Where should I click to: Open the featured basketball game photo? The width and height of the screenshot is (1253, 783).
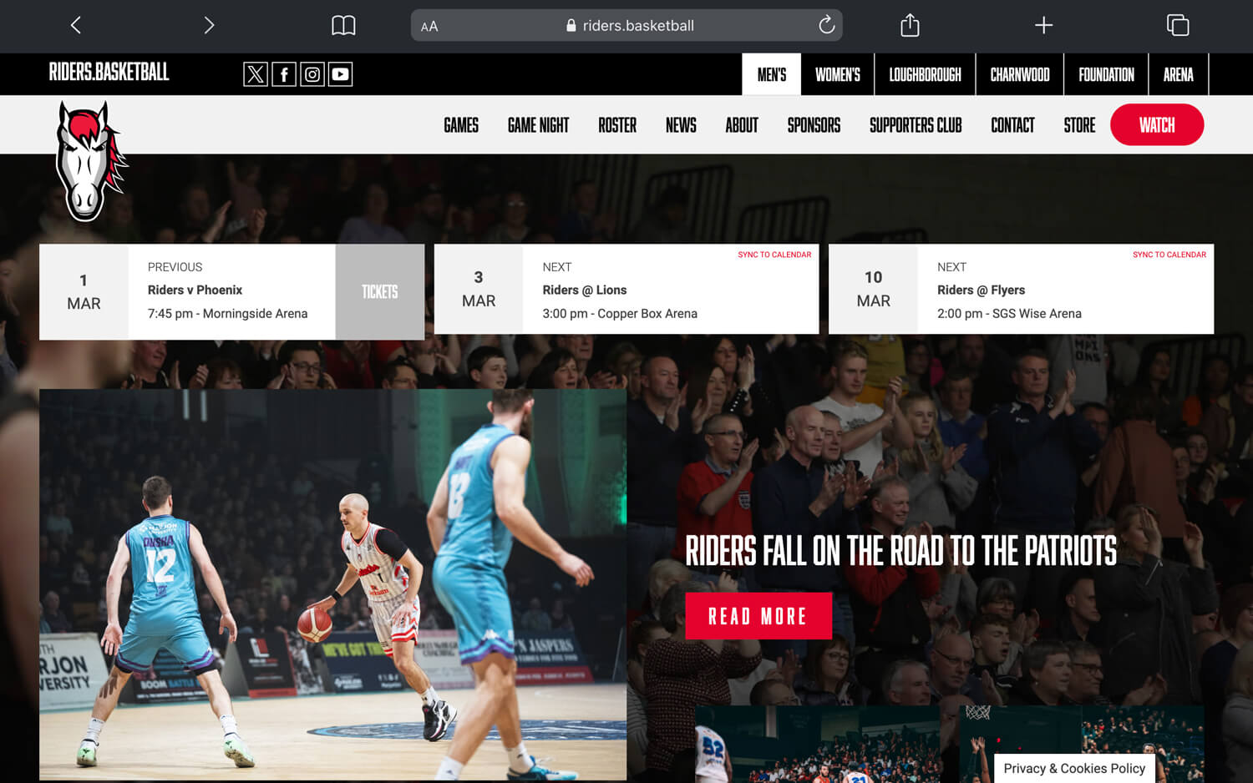[x=332, y=584]
